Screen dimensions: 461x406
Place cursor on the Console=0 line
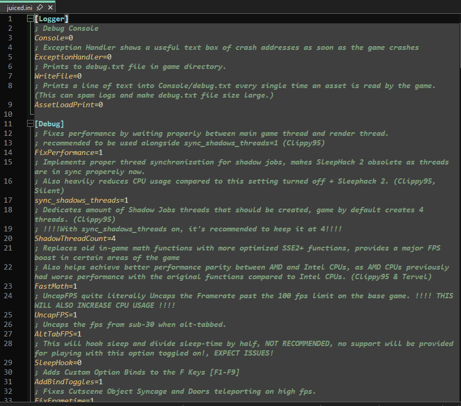pos(54,38)
